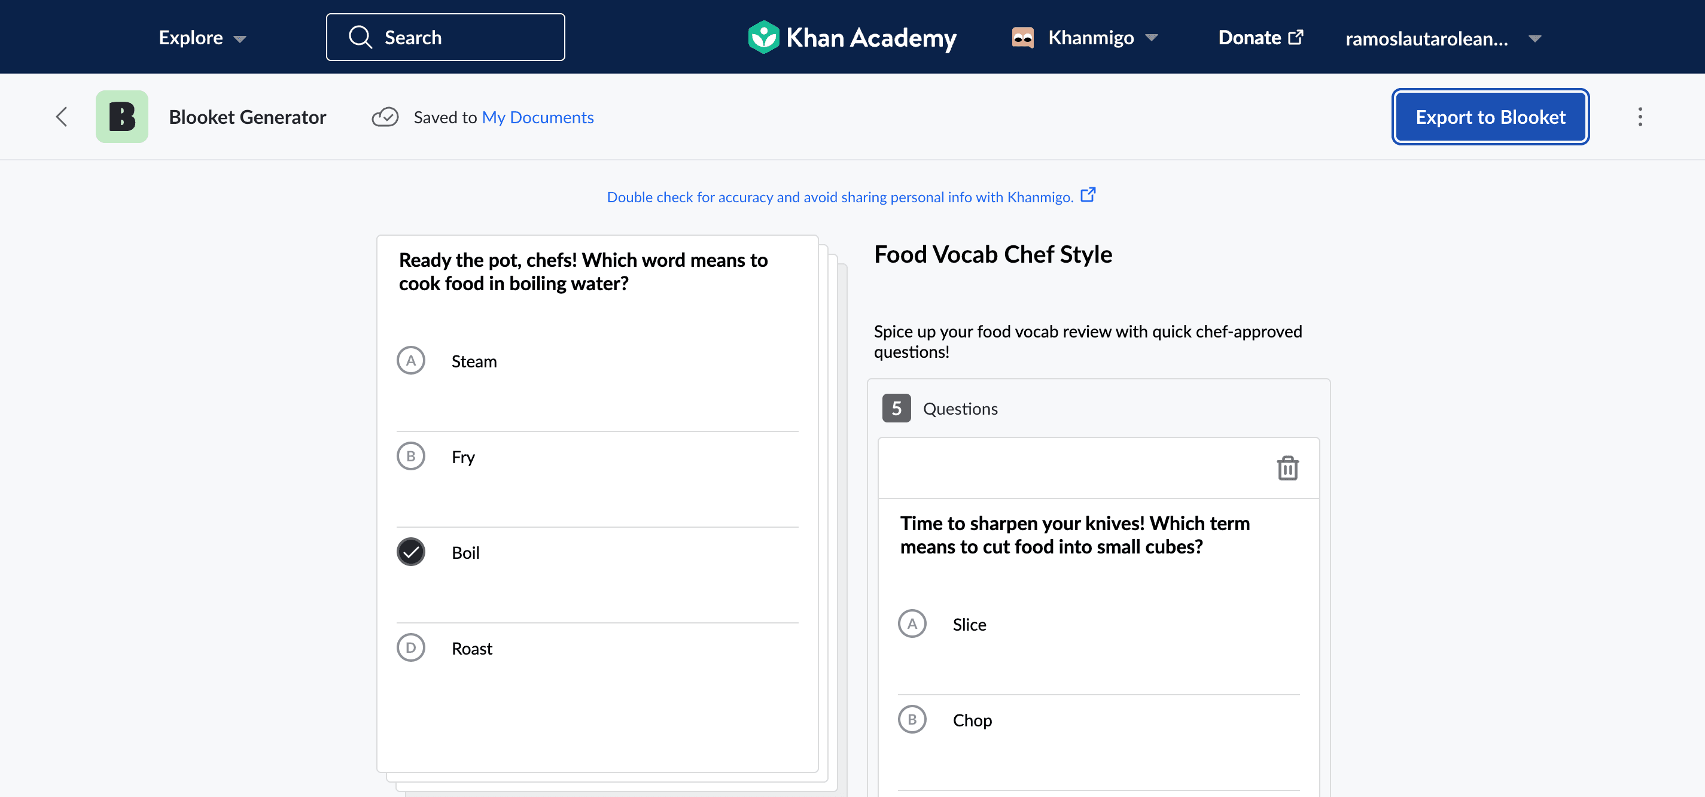Open the Khanmigo dropdown arrow
Viewport: 1705px width, 797px height.
coord(1152,38)
